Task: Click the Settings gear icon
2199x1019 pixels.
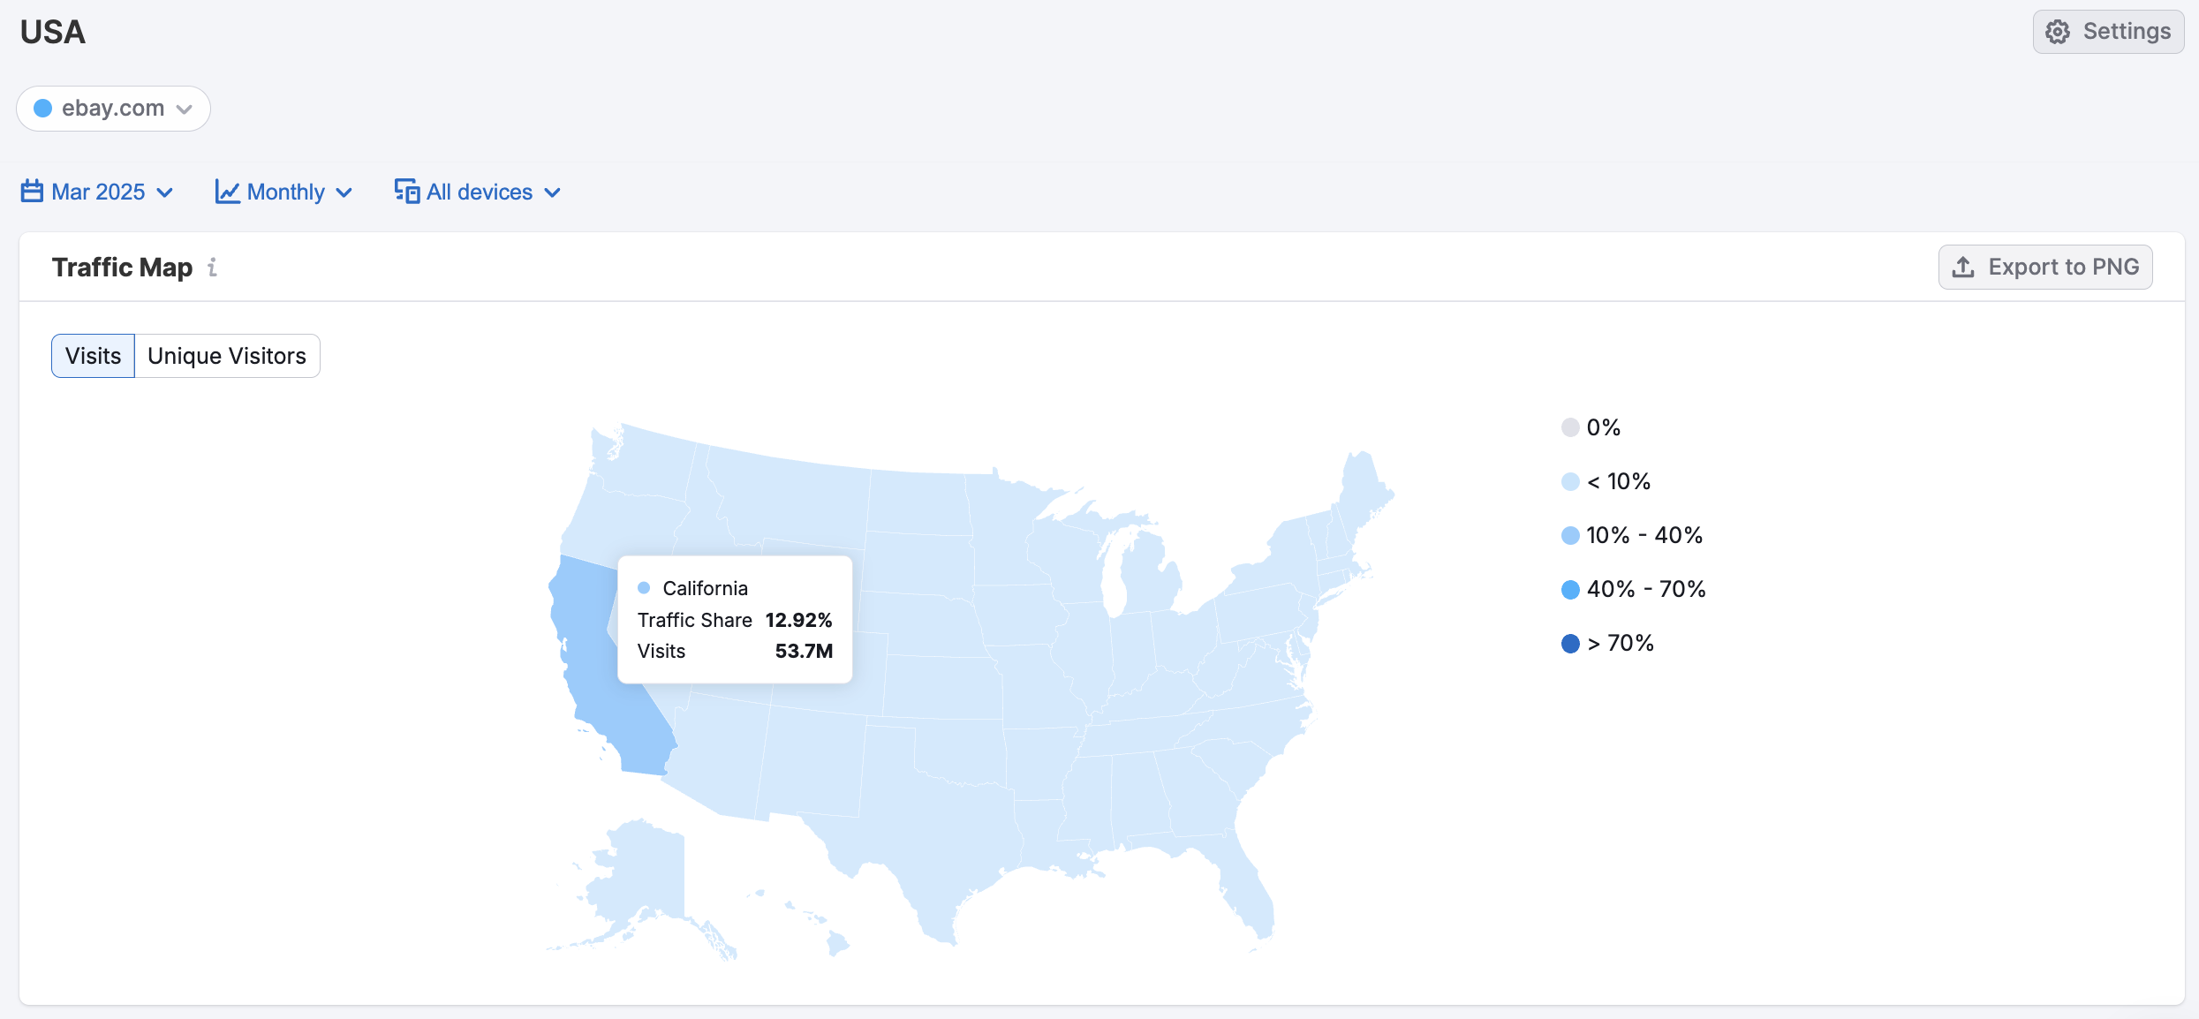Action: click(x=2058, y=32)
